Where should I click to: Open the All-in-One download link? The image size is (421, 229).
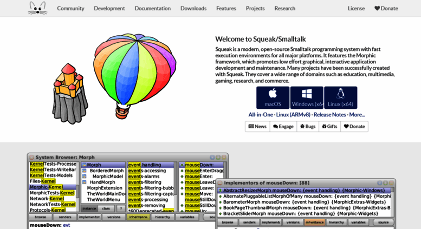coord(261,115)
